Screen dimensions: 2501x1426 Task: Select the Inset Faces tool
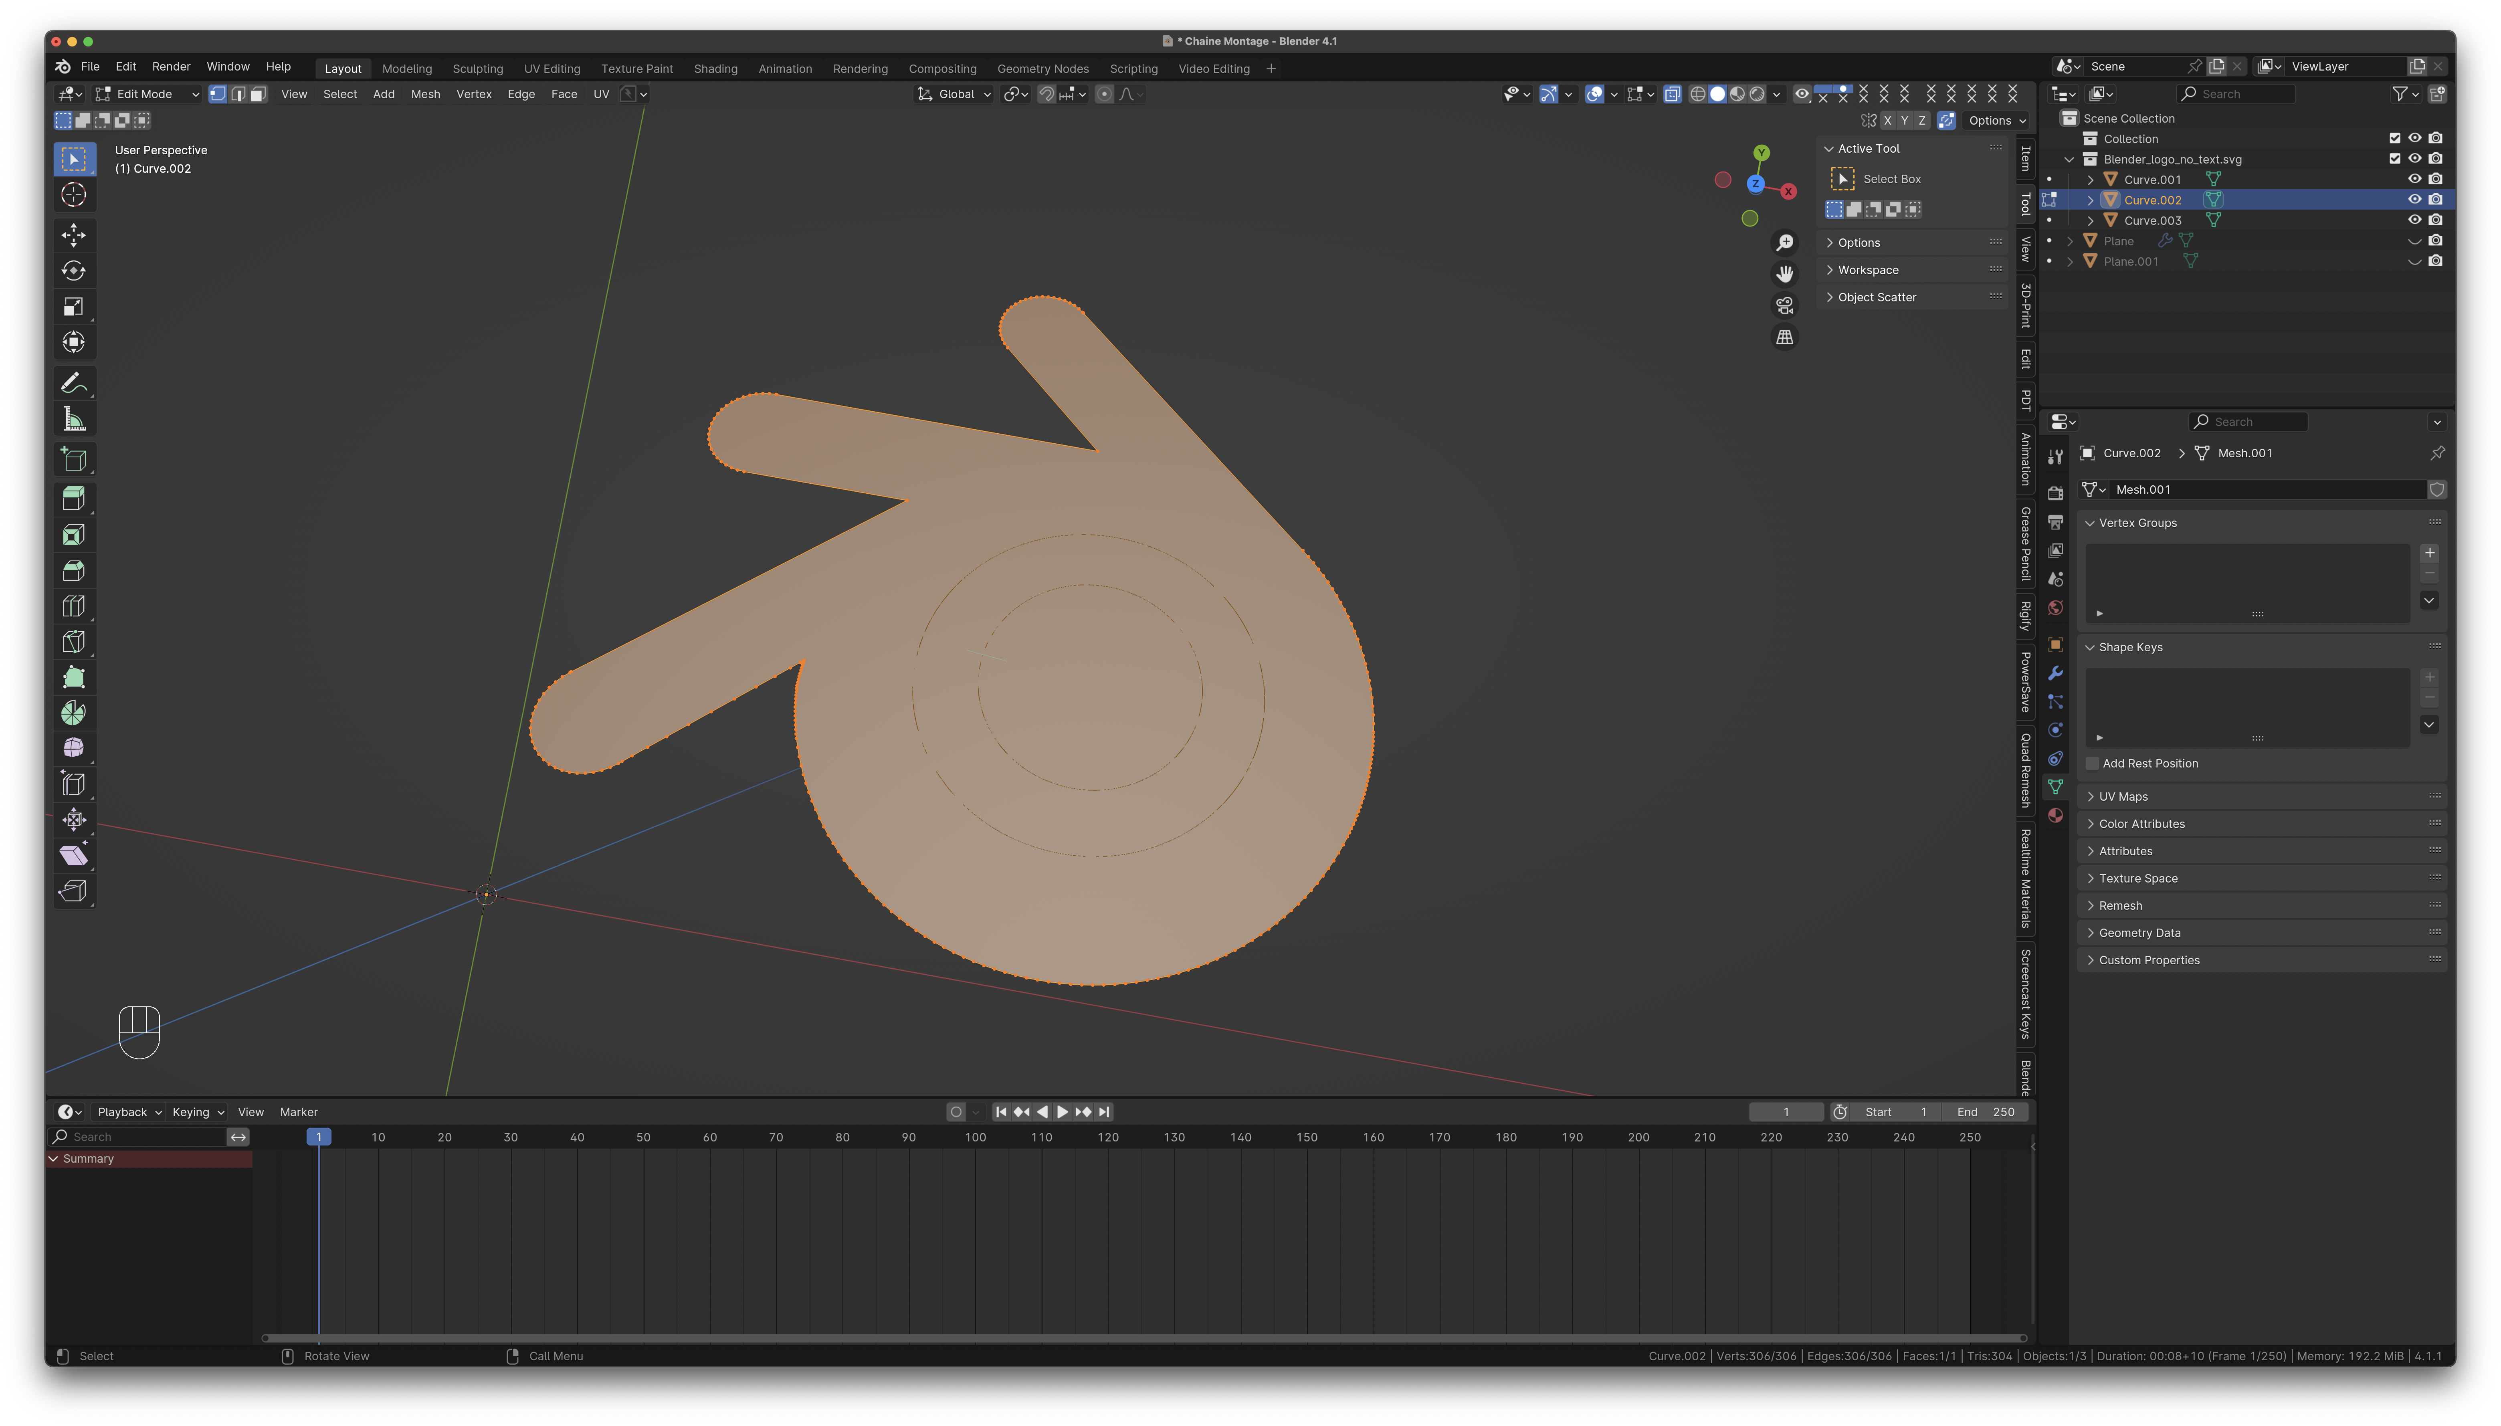73,535
